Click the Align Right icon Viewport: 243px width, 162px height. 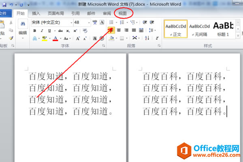pos(126,30)
